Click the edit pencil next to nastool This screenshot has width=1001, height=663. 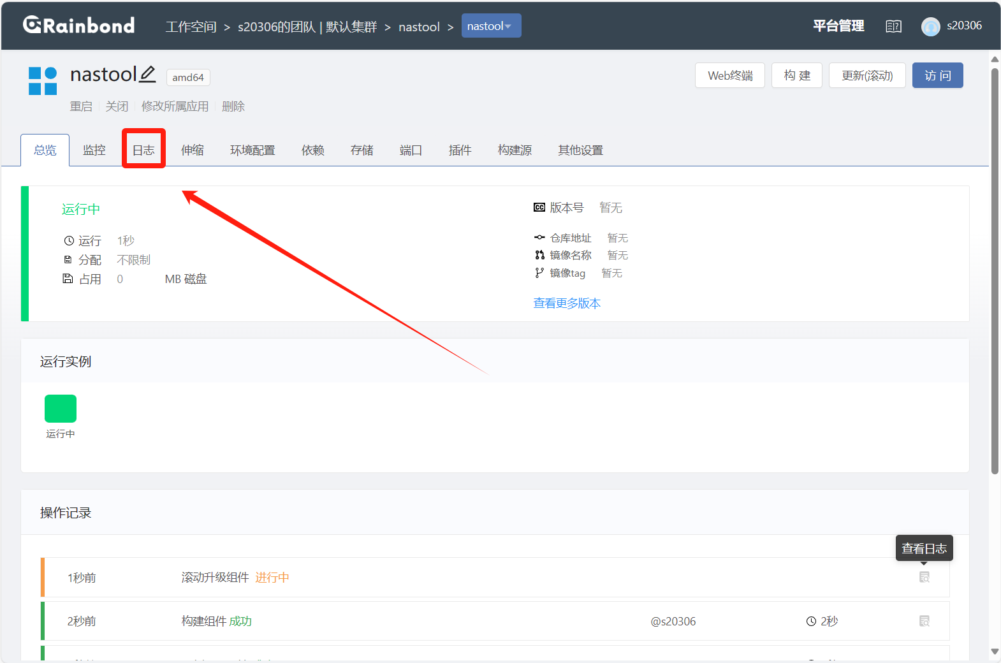pos(147,75)
